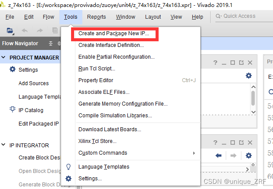
Task: Choose Download Latest Boards...
Action: (x=110, y=129)
